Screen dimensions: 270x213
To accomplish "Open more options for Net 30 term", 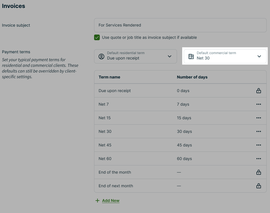I will coord(258,131).
